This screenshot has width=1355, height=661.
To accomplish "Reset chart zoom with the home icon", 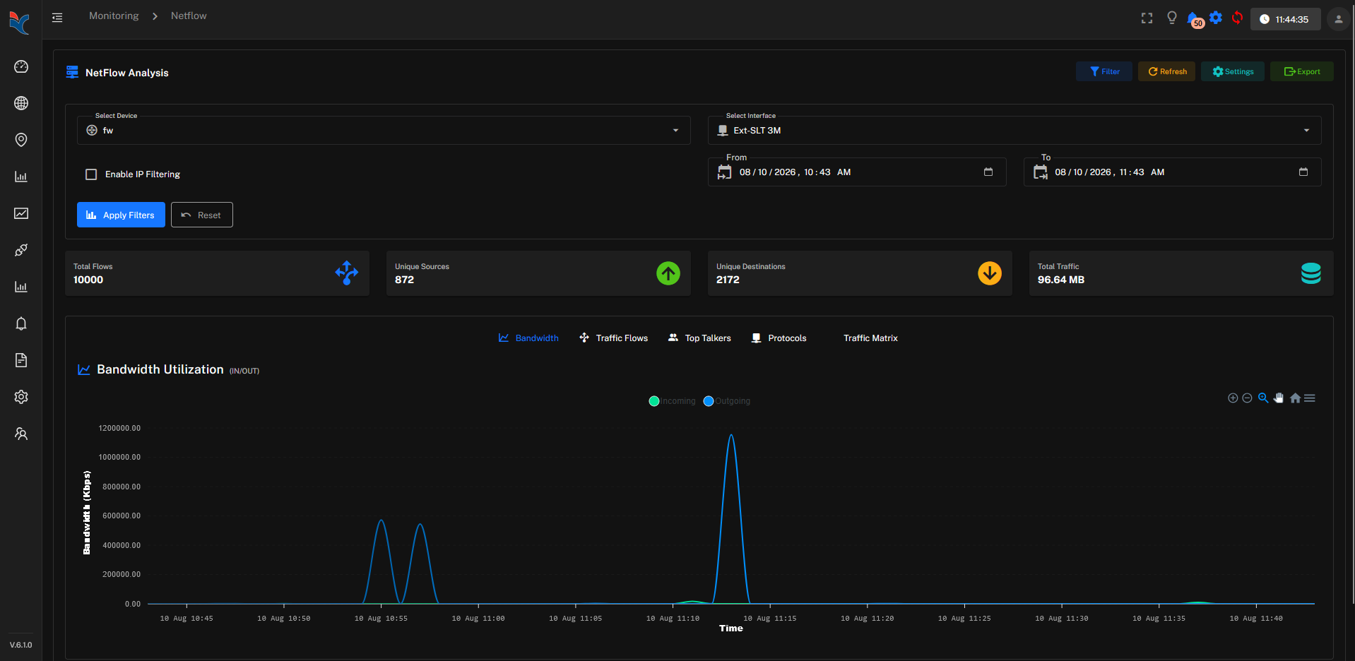I will pyautogui.click(x=1295, y=398).
